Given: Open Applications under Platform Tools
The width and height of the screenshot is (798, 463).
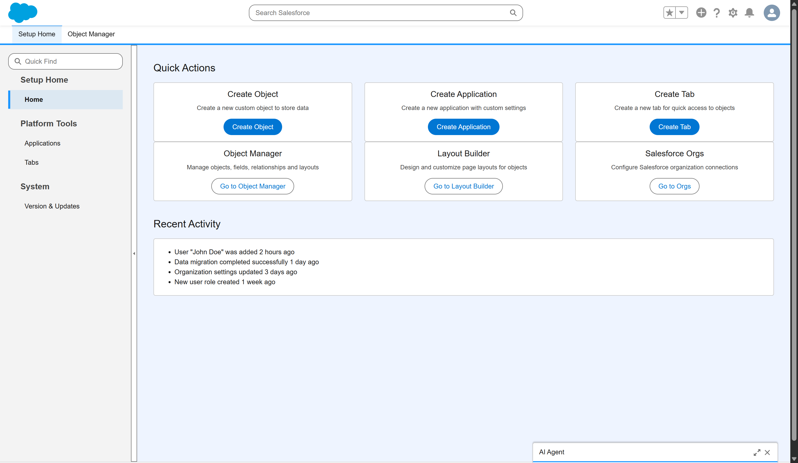Looking at the screenshot, I should click(42, 143).
